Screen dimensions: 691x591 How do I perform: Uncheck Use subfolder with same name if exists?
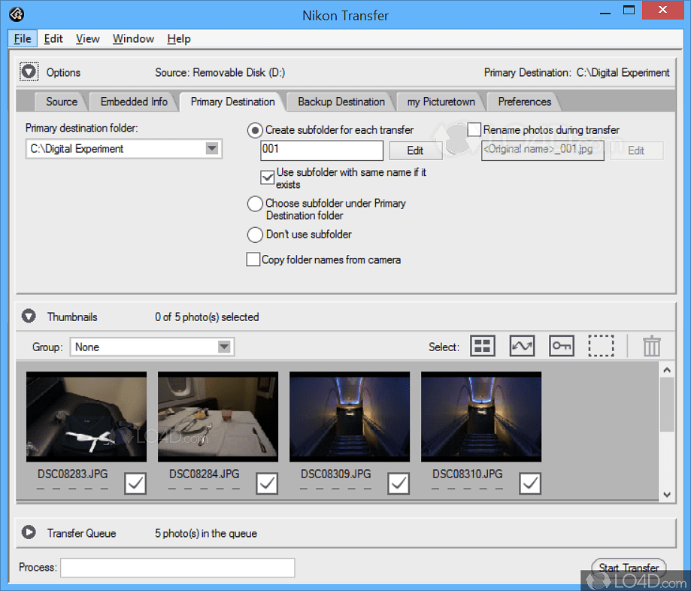[x=267, y=177]
